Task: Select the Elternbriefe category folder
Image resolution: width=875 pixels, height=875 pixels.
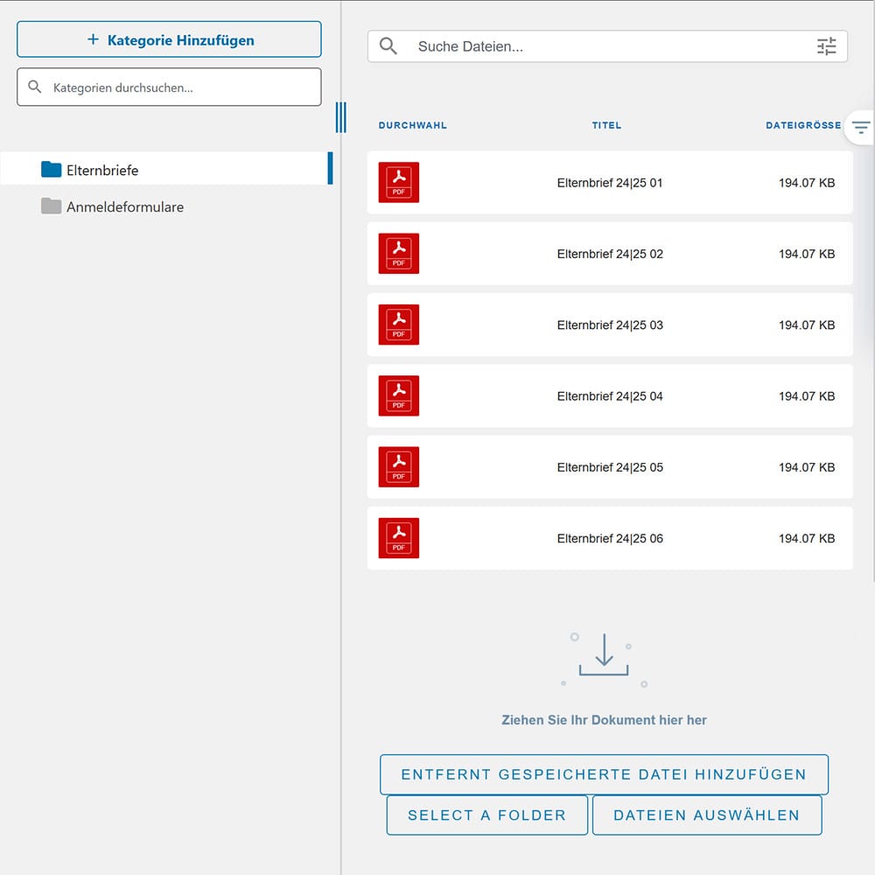Action: (101, 170)
